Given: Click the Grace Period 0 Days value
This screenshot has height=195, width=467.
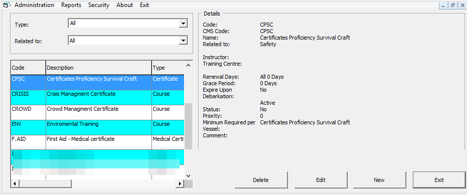Looking at the screenshot, I should (268, 83).
